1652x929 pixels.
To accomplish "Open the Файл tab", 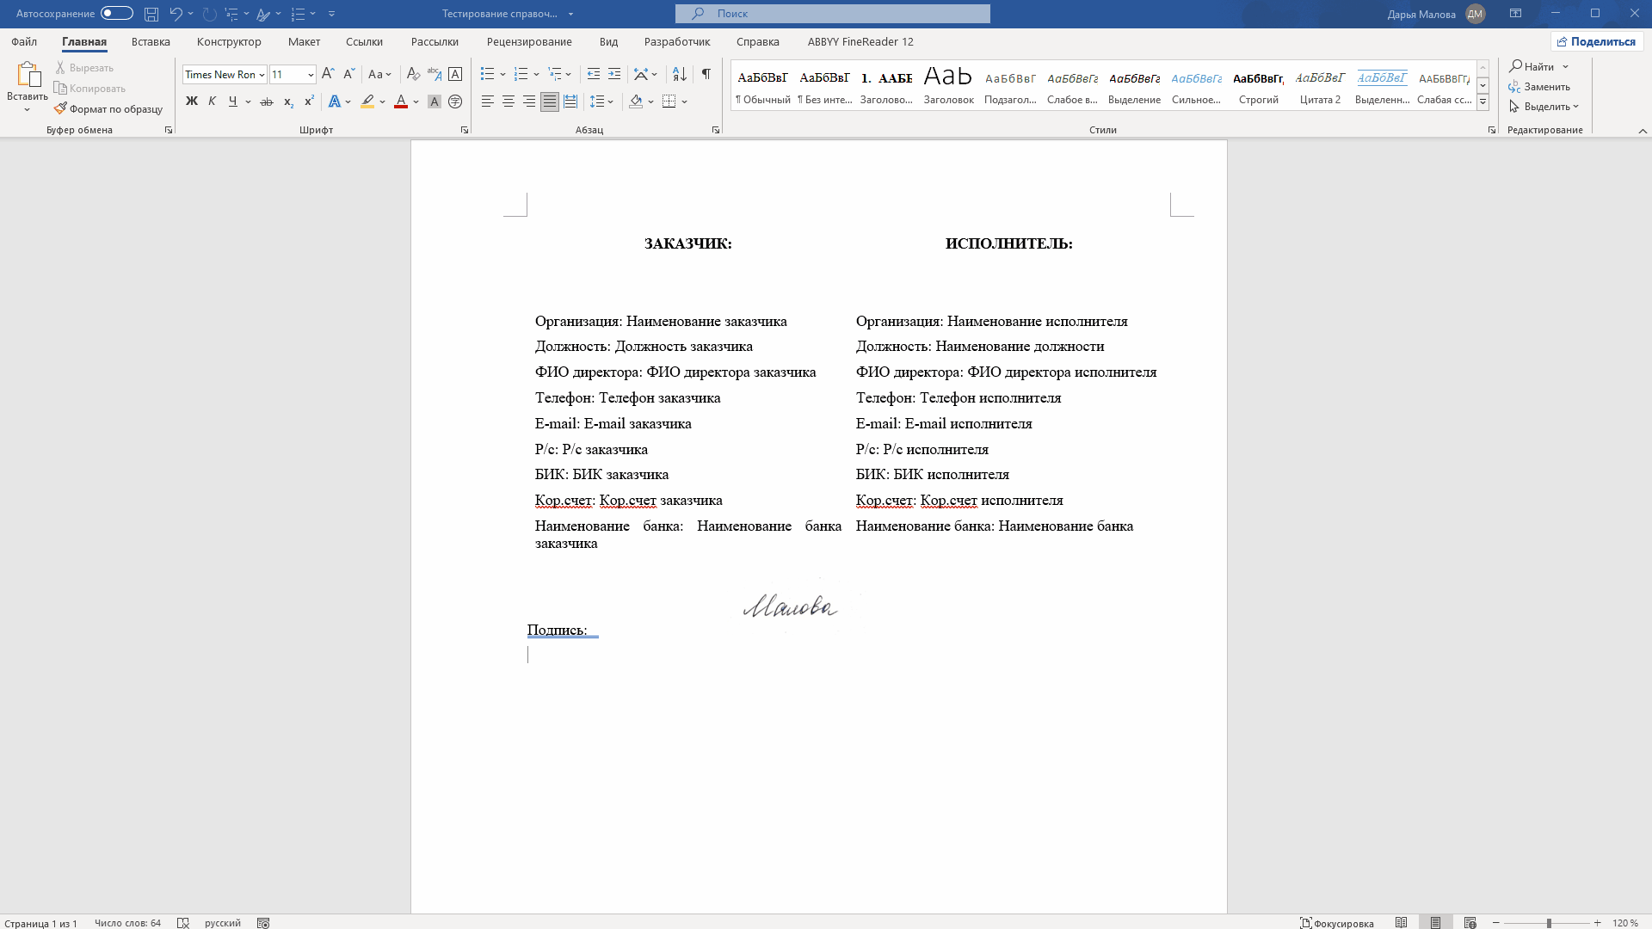I will point(24,41).
